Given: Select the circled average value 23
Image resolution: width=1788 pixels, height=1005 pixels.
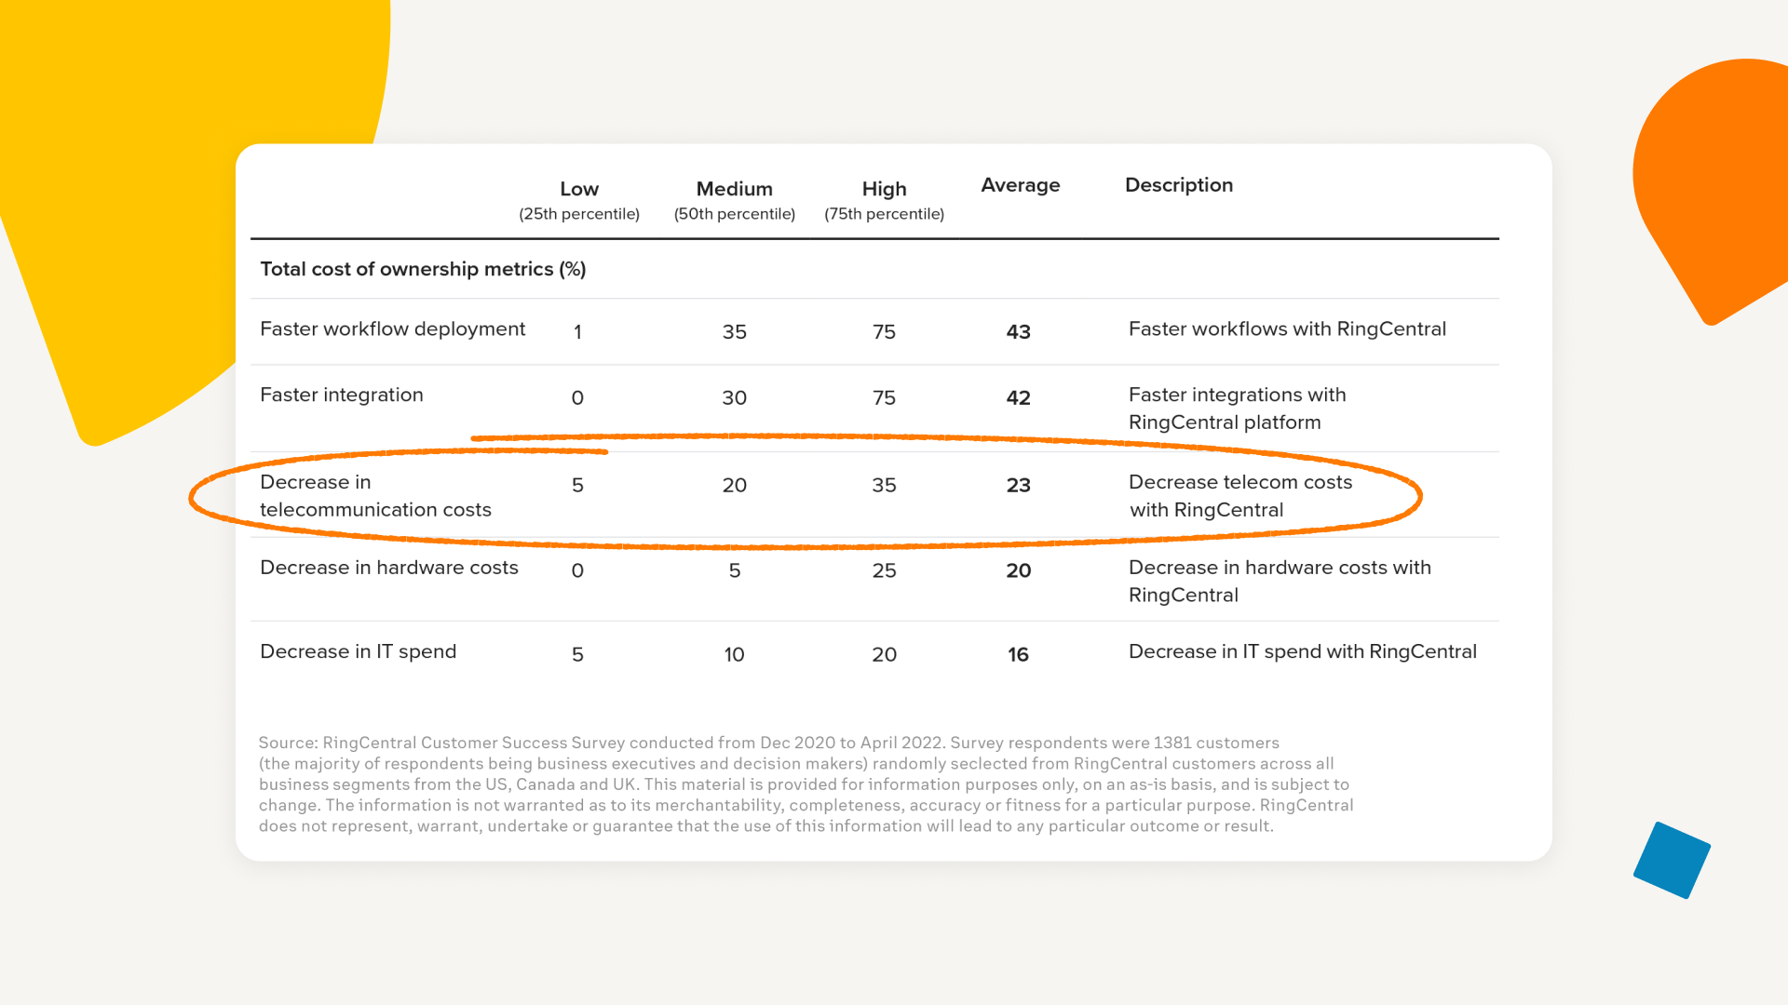Looking at the screenshot, I should 1018,486.
